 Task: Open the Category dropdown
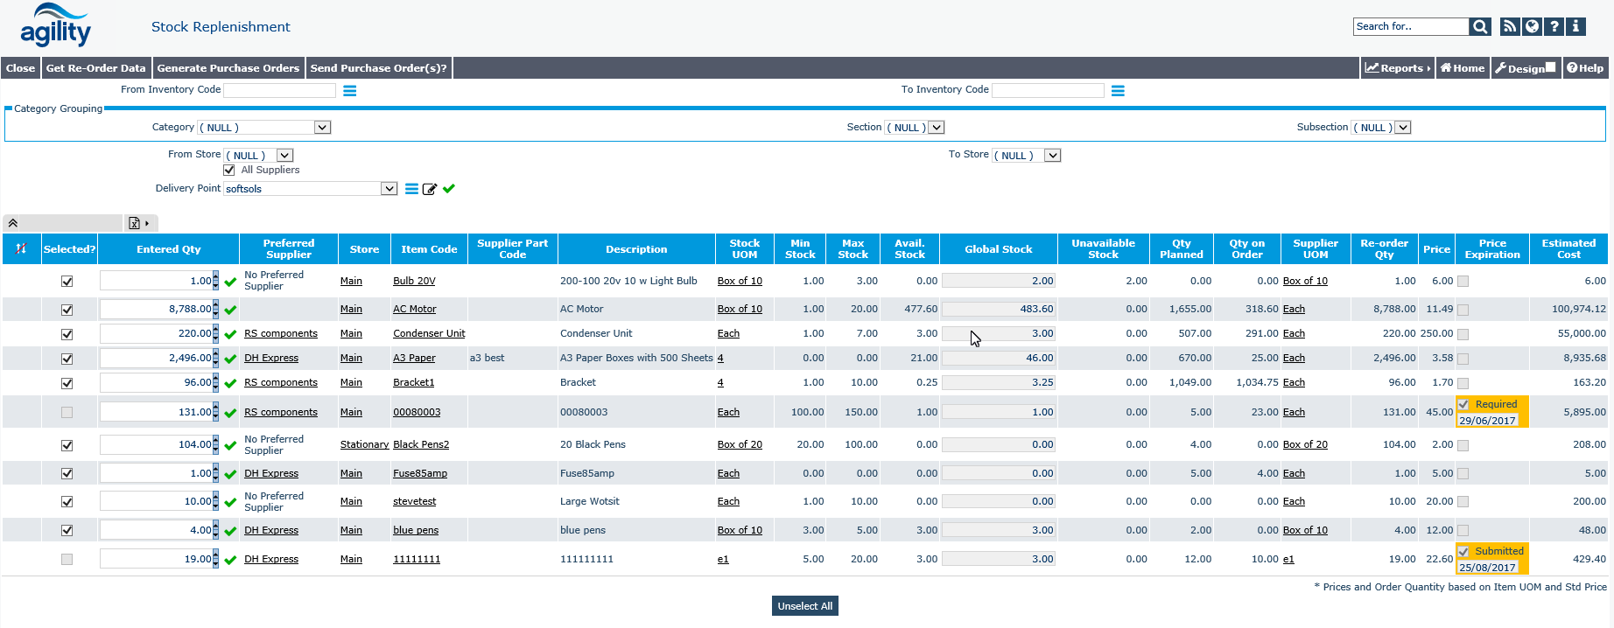(322, 128)
